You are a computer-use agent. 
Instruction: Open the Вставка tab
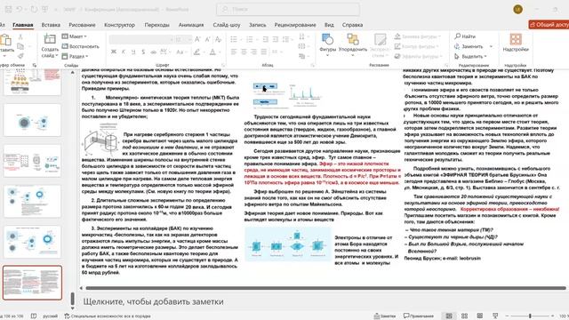(51, 25)
